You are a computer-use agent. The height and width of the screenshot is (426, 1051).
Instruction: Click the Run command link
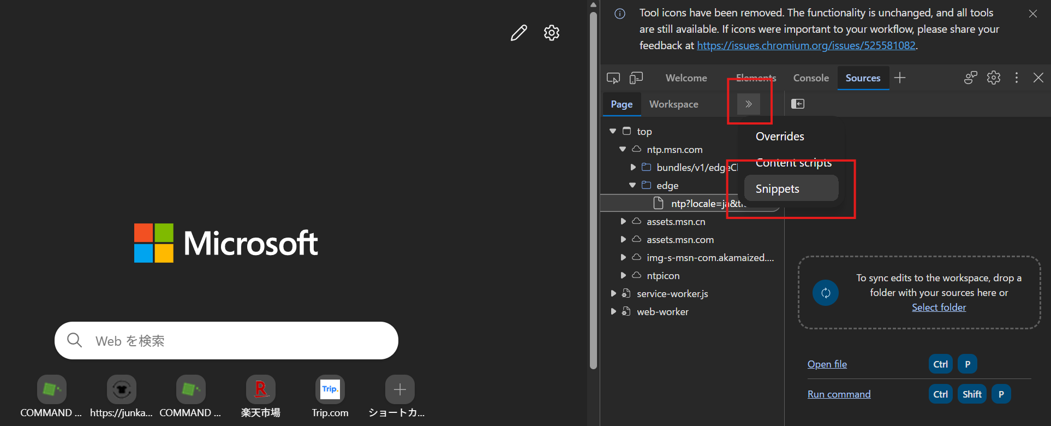(x=839, y=394)
